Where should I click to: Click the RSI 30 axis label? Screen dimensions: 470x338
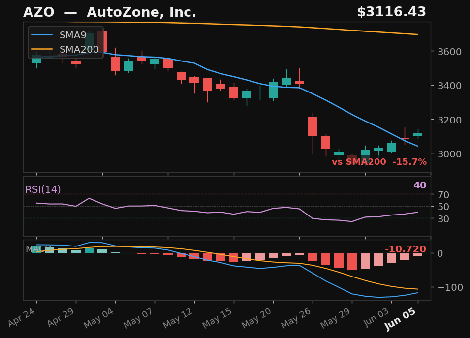click(x=443, y=219)
